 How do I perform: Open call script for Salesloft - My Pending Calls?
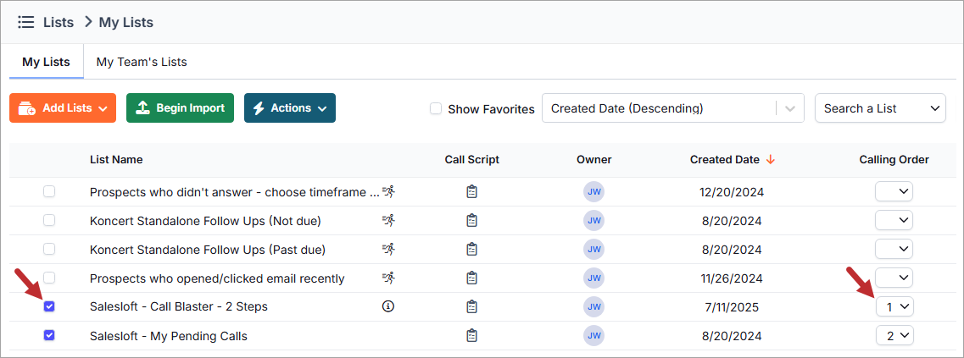tap(472, 336)
